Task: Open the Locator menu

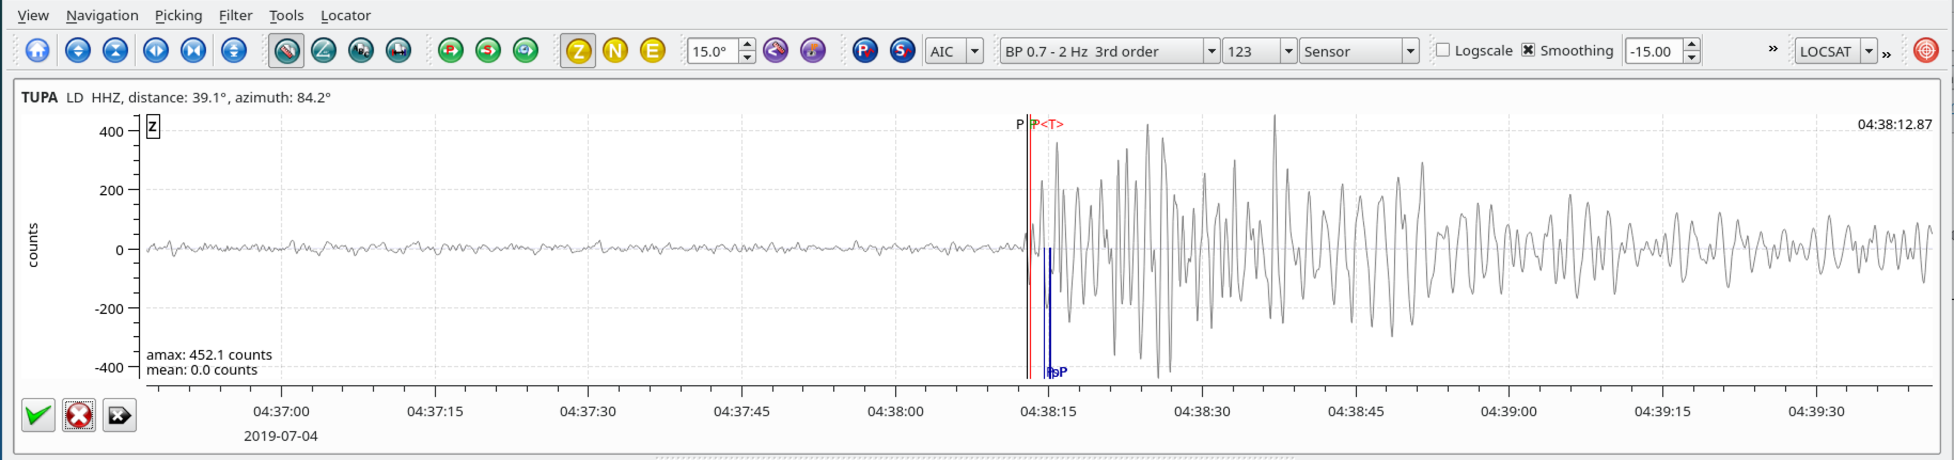Action: pyautogui.click(x=345, y=15)
